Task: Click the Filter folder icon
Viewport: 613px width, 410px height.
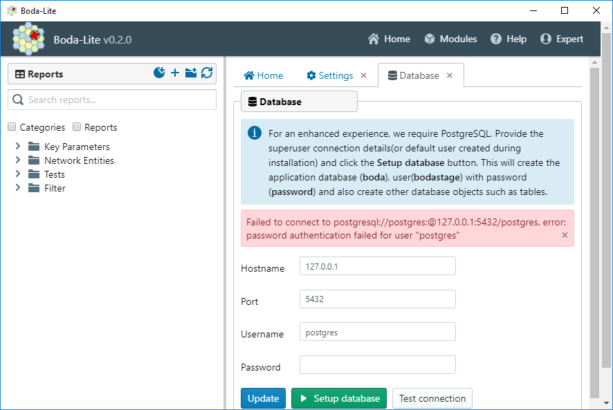Action: pos(34,188)
